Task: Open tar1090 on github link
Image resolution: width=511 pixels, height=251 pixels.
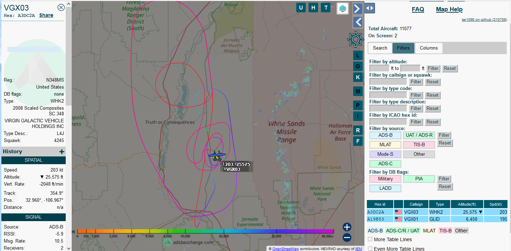Action: [x=484, y=20]
